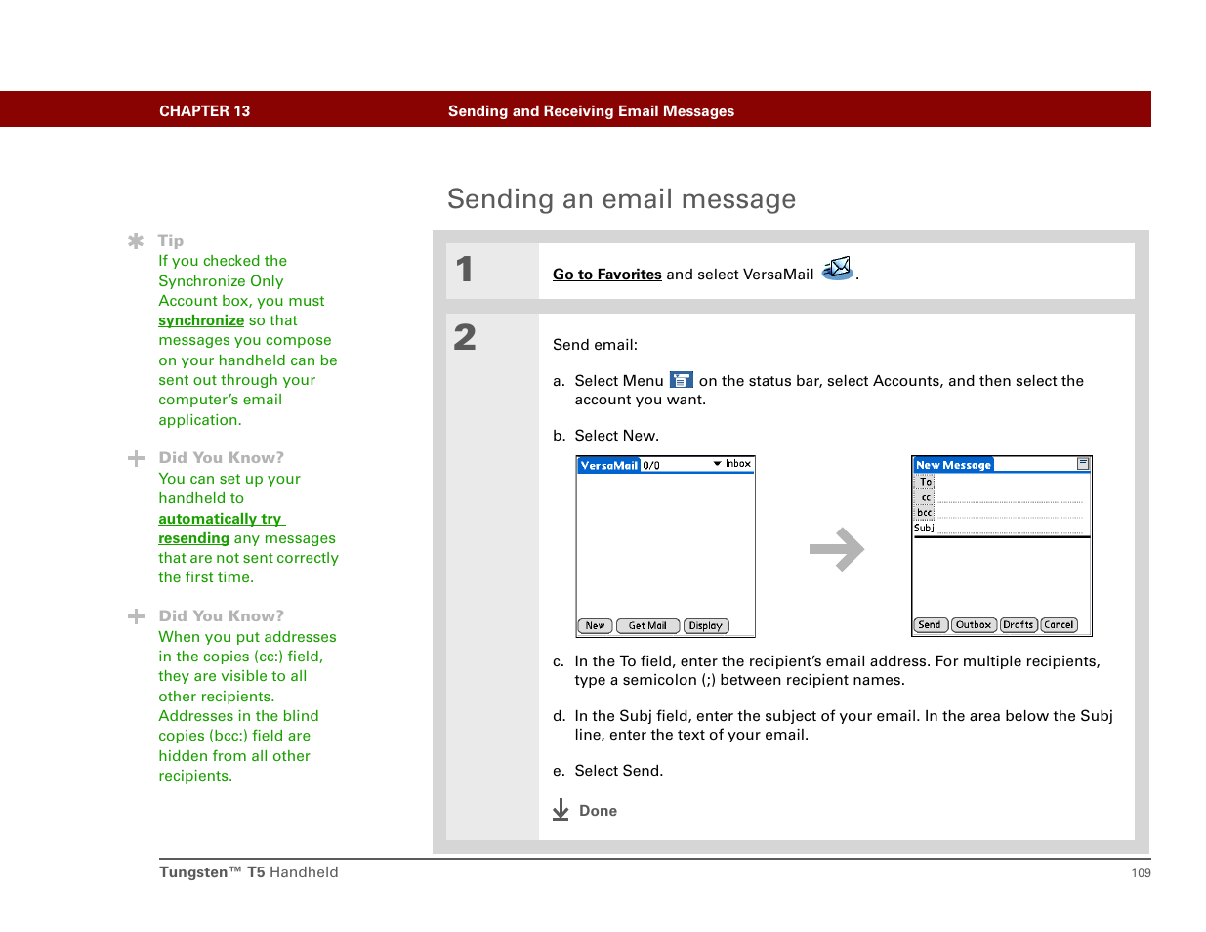Click the Send button in New Message
This screenshot has height=932, width=1206.
(x=930, y=625)
